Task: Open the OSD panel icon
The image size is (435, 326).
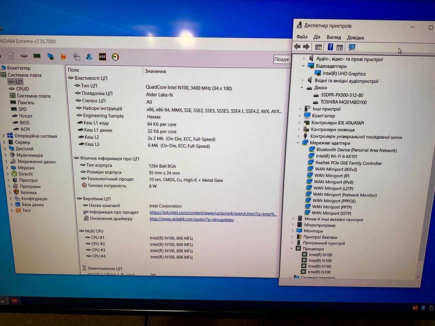Action: coord(102,57)
